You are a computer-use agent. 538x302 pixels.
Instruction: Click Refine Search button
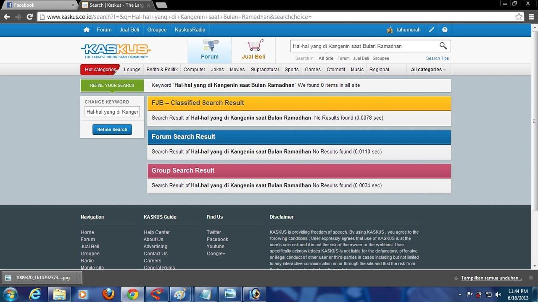tap(112, 130)
